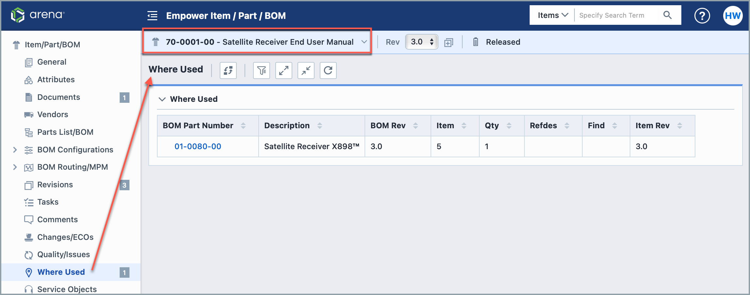750x295 pixels.
Task: Click the filter icon in Where Used toolbar
Action: tap(261, 70)
